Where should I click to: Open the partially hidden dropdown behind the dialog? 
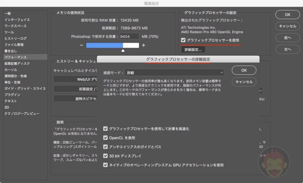[261, 91]
